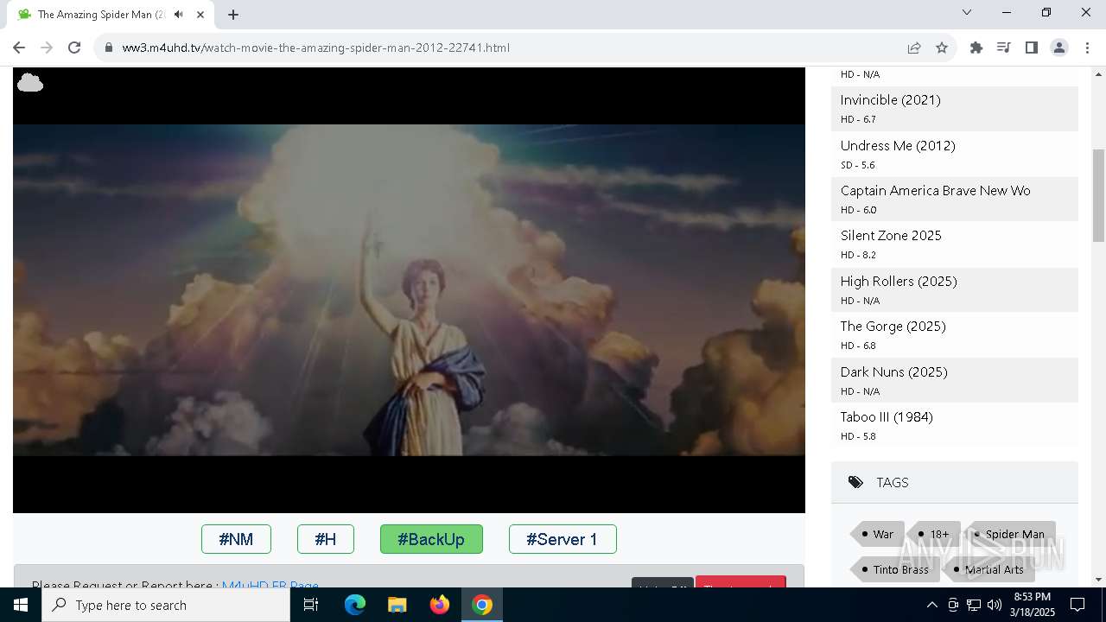Select the War tag

coord(877,534)
